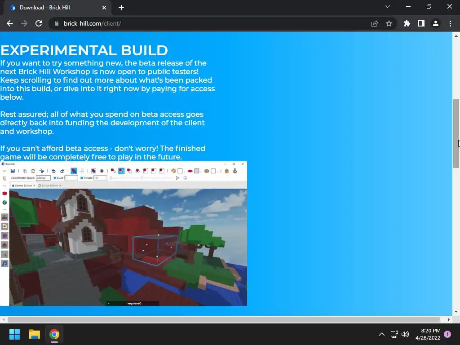The height and width of the screenshot is (345, 460).
Task: Click the 'If you can't afford beta access' paragraph
Action: [x=102, y=153]
